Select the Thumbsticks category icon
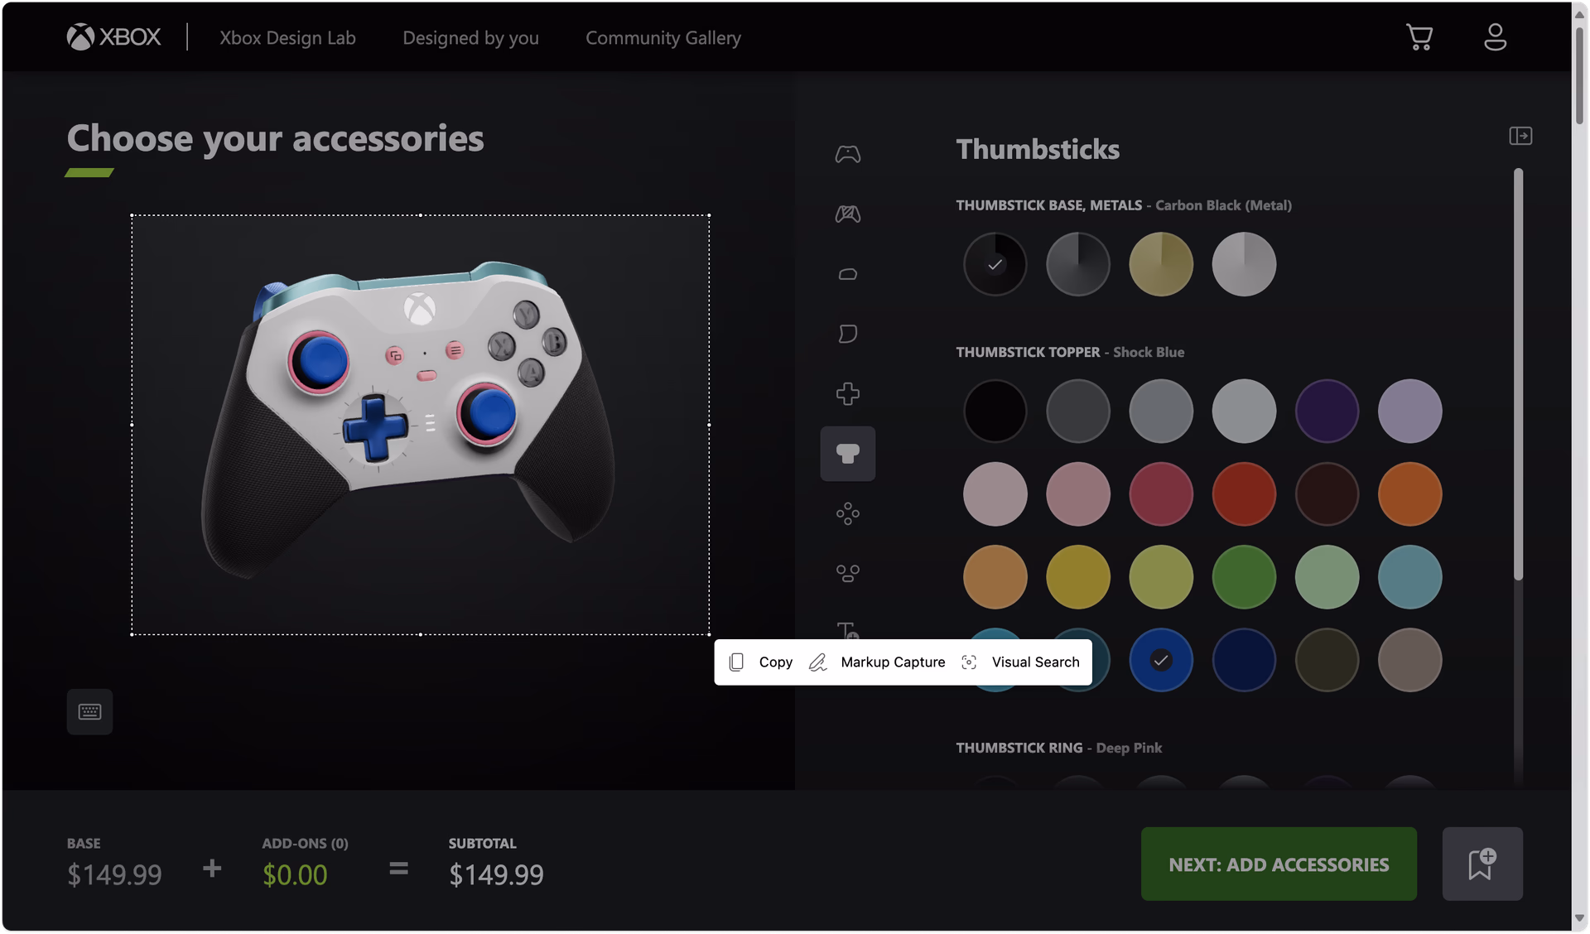Image resolution: width=1590 pixels, height=934 pixels. pos(847,454)
